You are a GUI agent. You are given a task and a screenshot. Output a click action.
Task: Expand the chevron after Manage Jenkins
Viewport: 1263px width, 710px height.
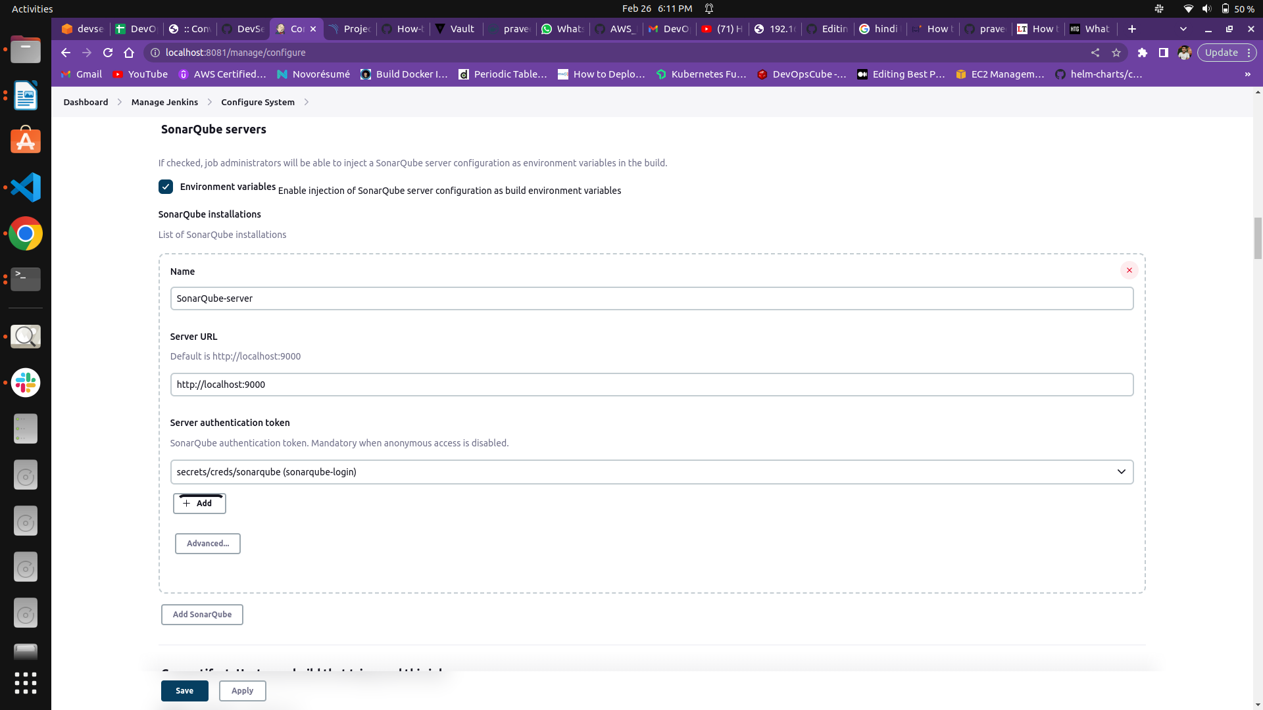[x=210, y=102]
